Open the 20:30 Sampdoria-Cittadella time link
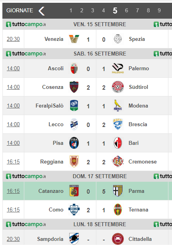The height and width of the screenshot is (250, 172). pos(13,239)
